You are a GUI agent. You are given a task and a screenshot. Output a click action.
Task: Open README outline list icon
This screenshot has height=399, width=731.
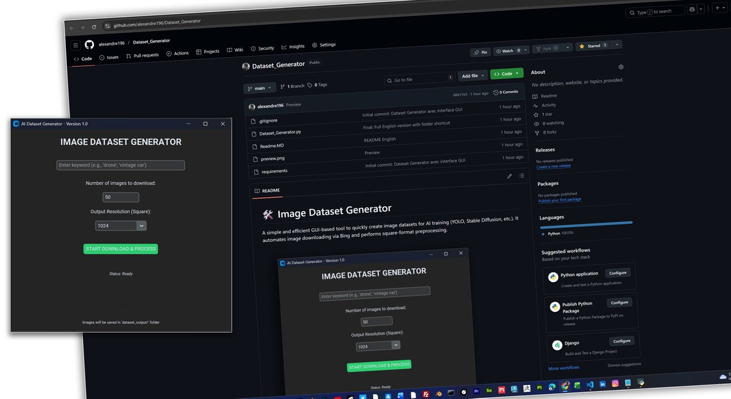point(521,176)
